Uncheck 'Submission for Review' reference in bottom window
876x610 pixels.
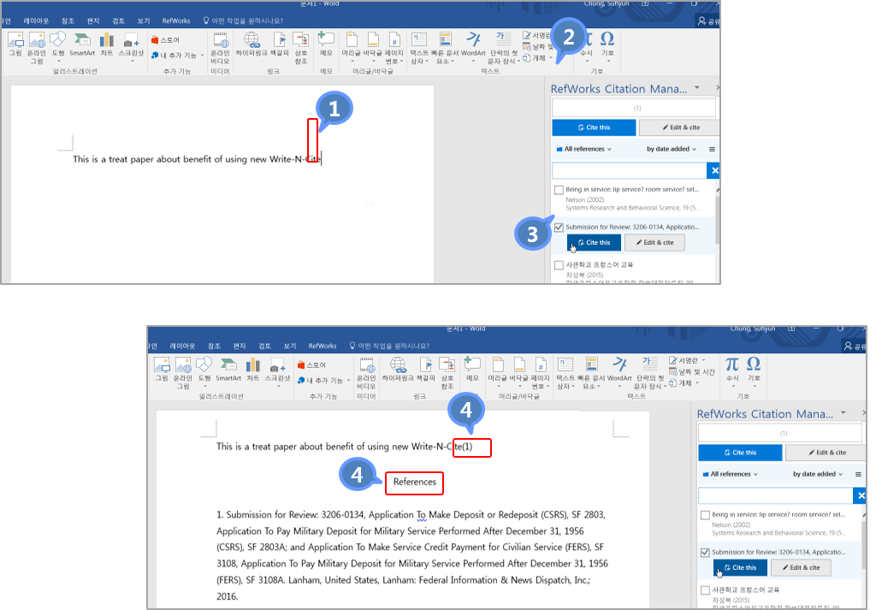tap(705, 553)
